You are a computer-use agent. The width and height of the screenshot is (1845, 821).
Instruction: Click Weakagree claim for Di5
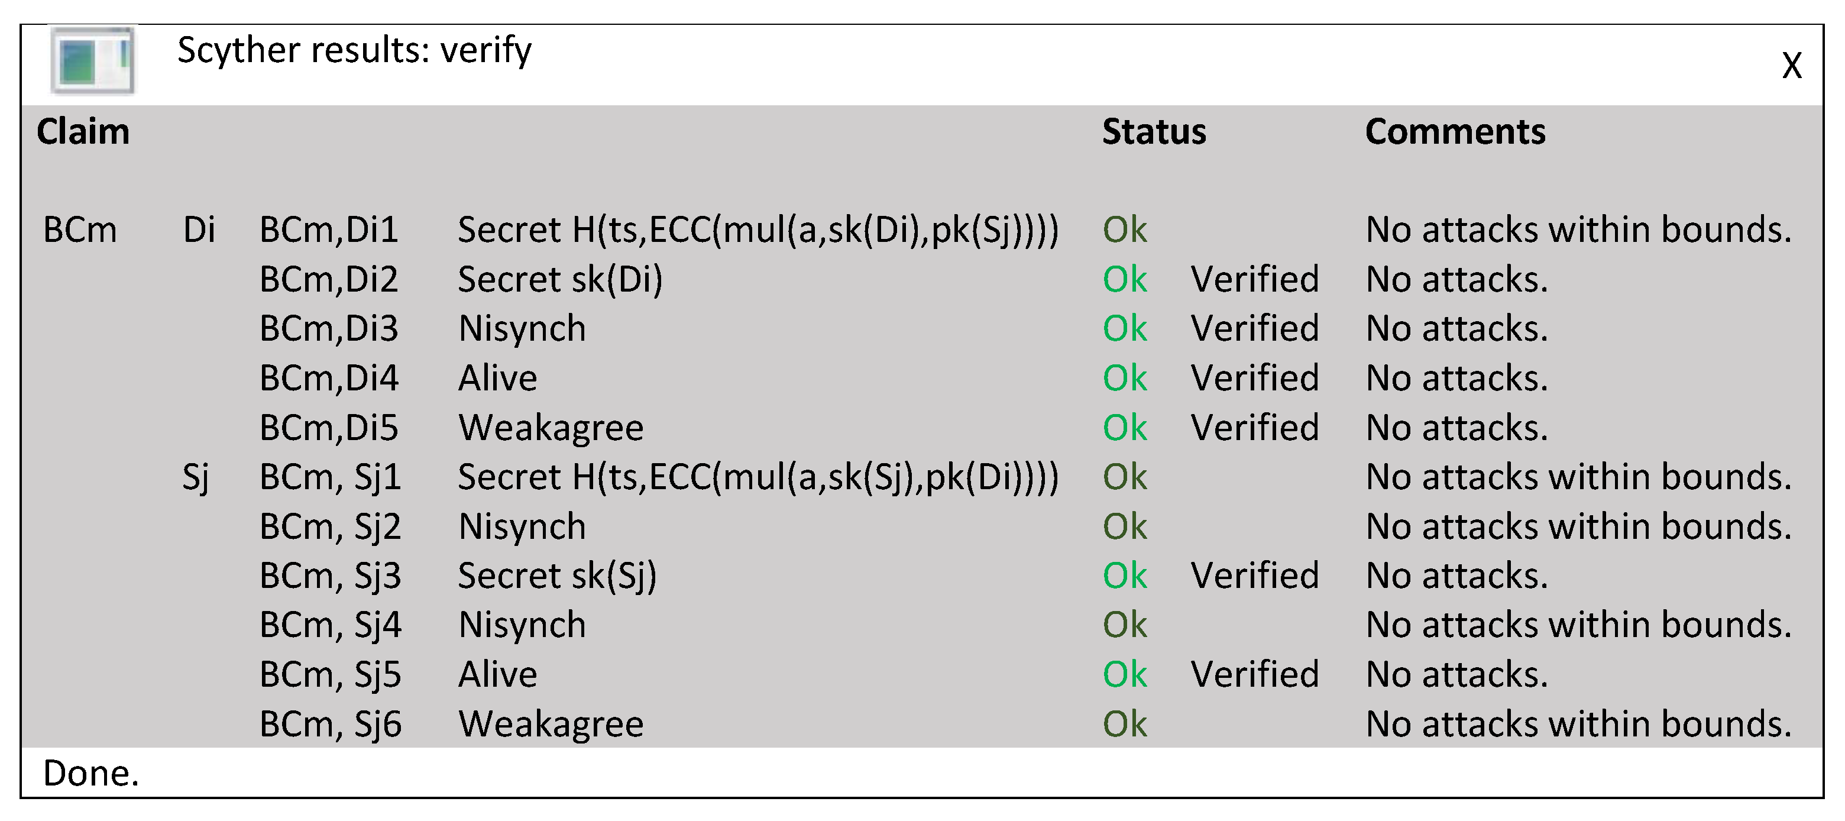[550, 428]
